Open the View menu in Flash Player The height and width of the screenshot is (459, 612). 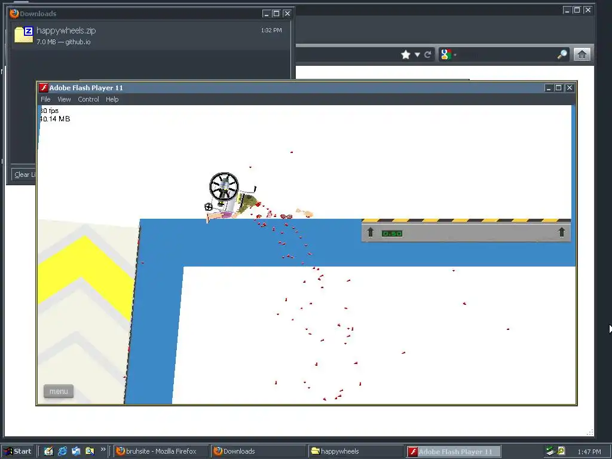click(64, 99)
